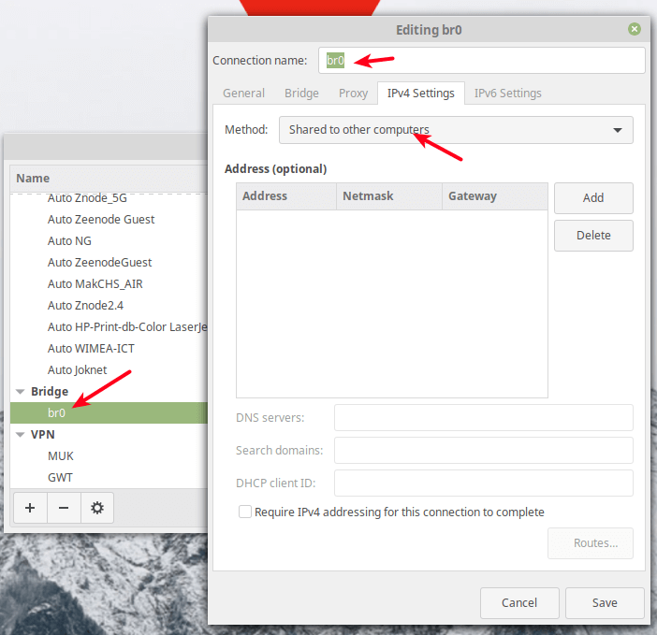Open the Routes… dialog button

coord(591,543)
